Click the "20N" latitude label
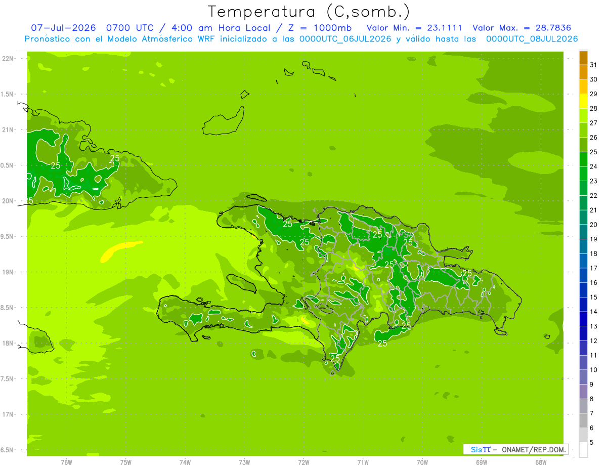Screen dimensions: 607x469 (x=8, y=201)
